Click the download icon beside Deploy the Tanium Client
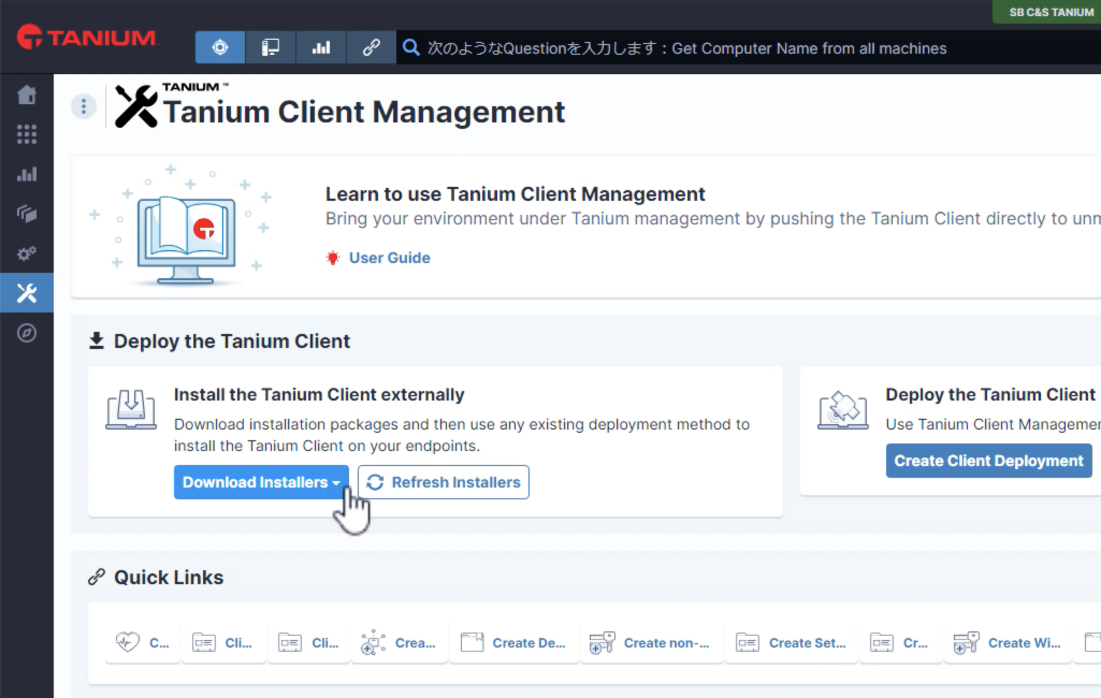Image resolution: width=1101 pixels, height=698 pixels. pyautogui.click(x=96, y=341)
